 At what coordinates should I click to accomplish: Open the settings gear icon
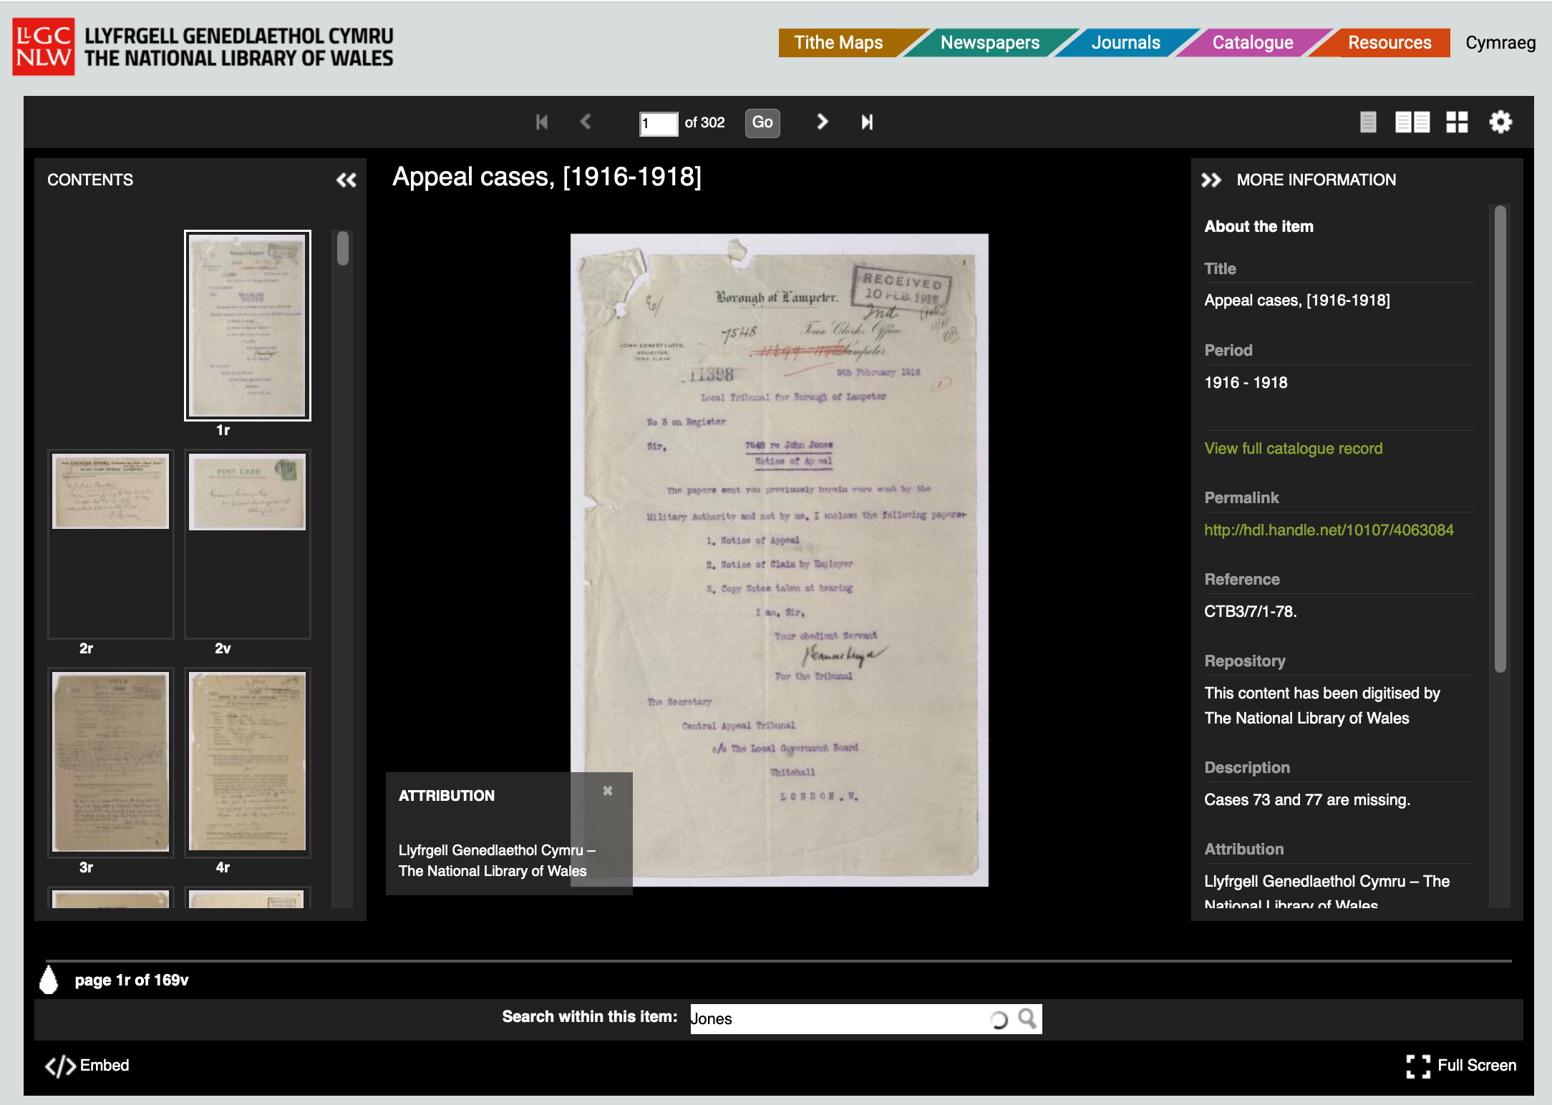pyautogui.click(x=1500, y=122)
